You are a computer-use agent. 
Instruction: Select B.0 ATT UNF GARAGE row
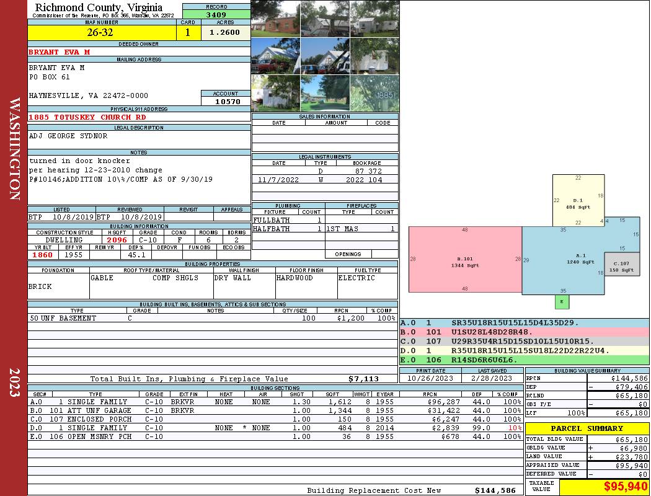pos(275,410)
